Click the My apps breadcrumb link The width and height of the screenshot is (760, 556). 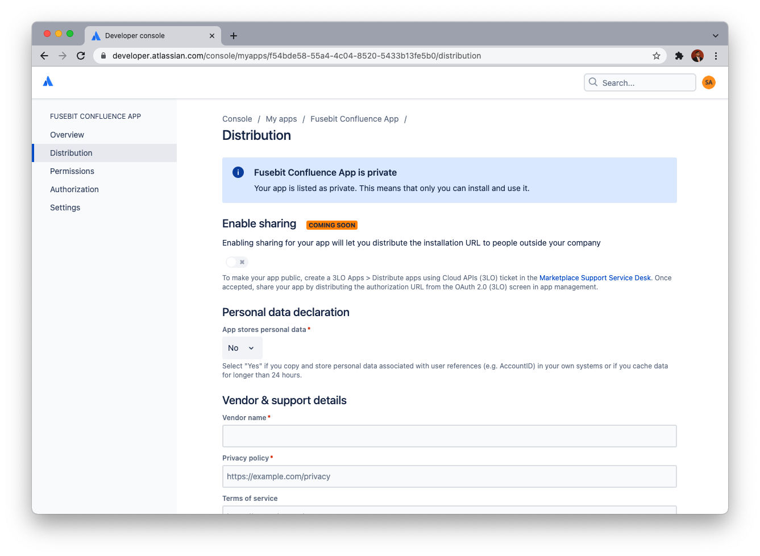point(281,119)
